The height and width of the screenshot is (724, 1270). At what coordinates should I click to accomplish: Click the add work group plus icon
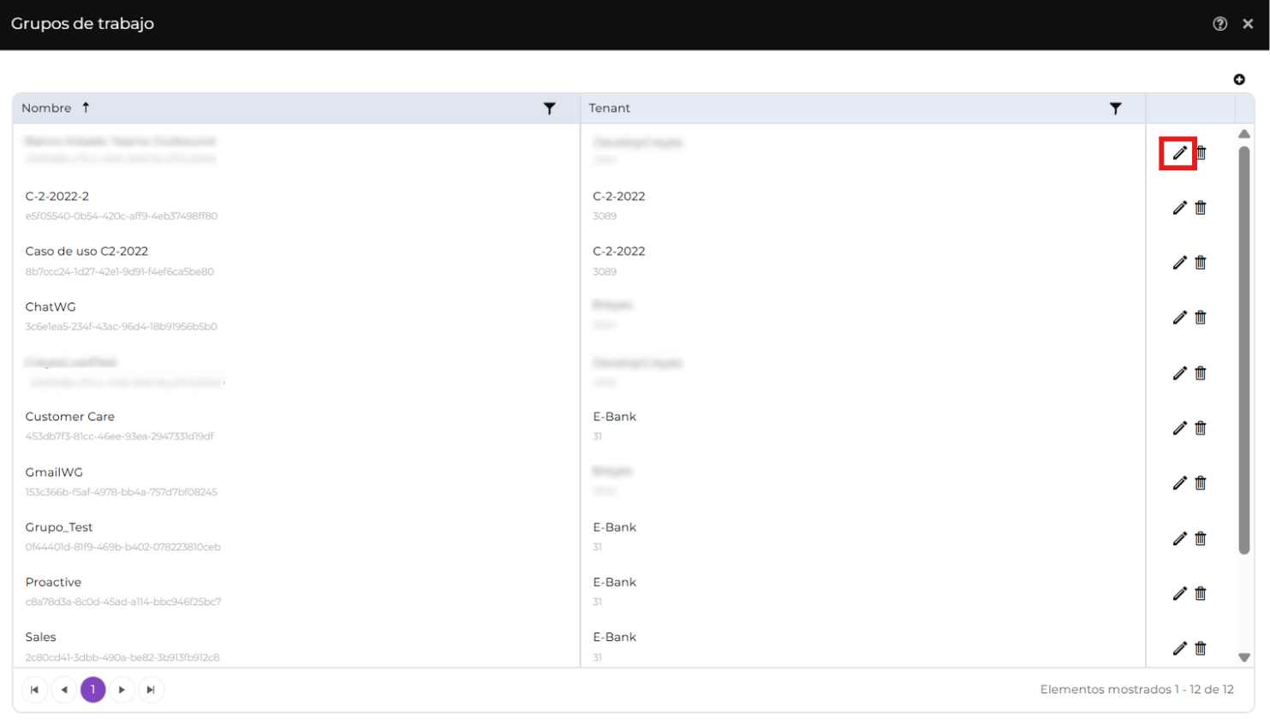pos(1238,80)
